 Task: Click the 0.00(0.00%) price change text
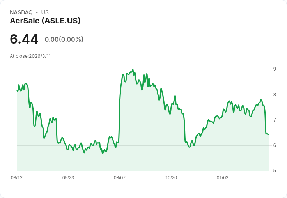64,39
